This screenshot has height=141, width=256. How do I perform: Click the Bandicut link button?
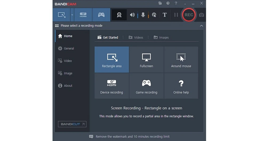(72, 124)
